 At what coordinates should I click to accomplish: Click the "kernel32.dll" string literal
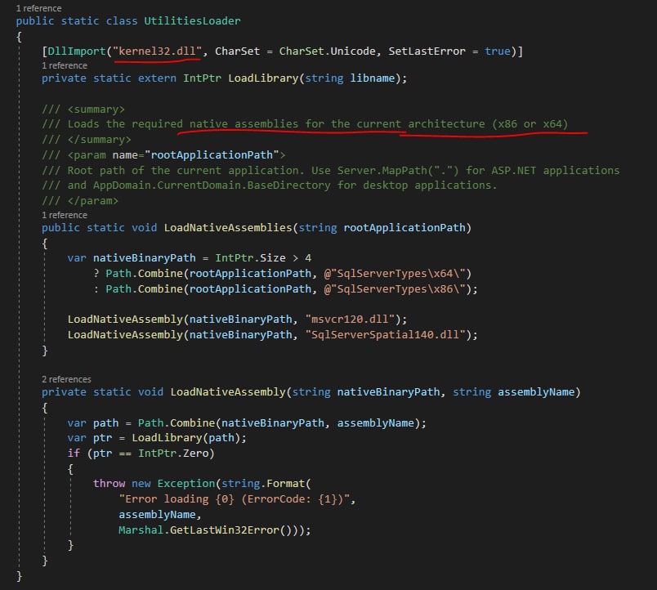pos(158,51)
